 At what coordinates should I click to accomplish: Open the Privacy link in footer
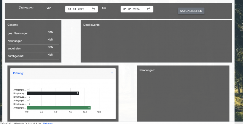click(x=48, y=123)
